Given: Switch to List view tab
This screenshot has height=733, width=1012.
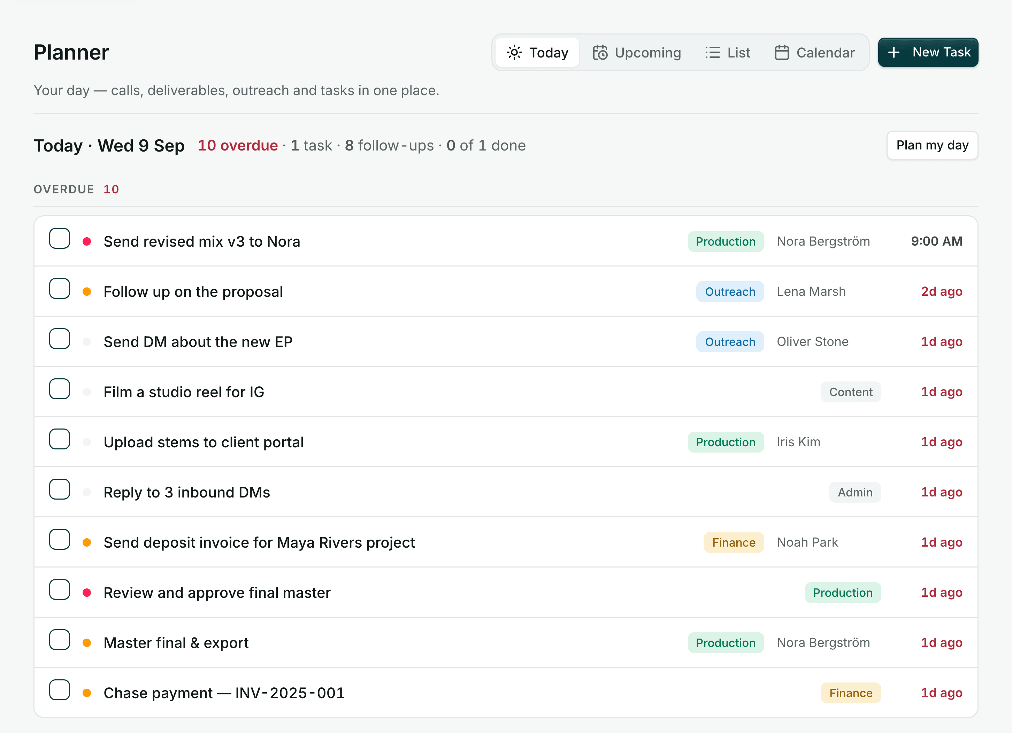Looking at the screenshot, I should point(728,53).
